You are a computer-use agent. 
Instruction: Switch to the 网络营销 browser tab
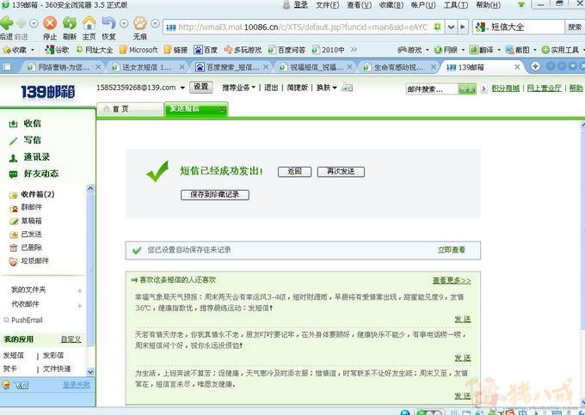(x=64, y=67)
